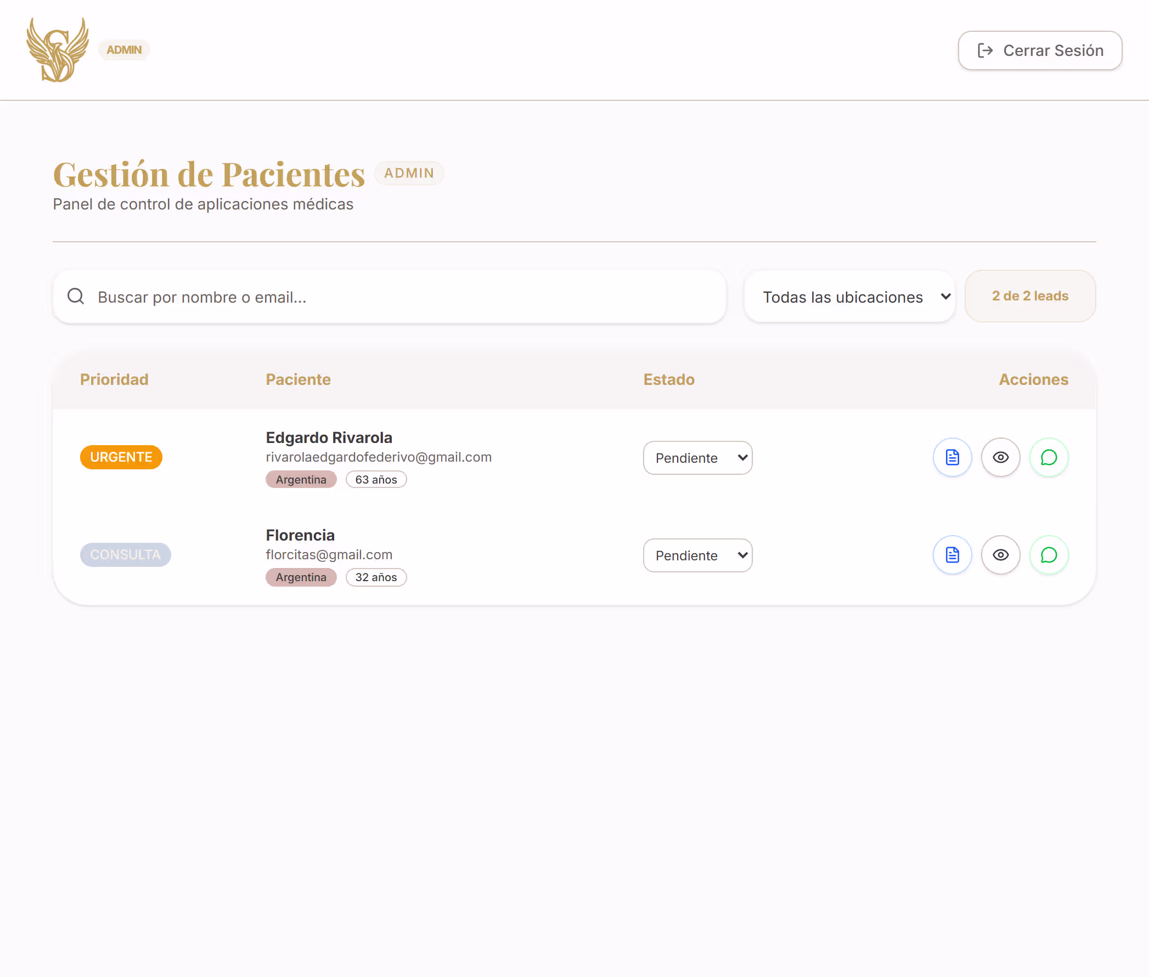Click the Cerrar Sesión button
The height and width of the screenshot is (977, 1149).
[x=1039, y=50]
